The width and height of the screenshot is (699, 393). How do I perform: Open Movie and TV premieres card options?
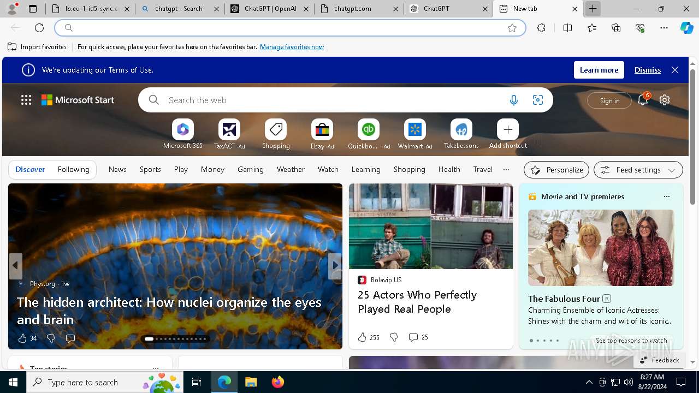pyautogui.click(x=666, y=196)
